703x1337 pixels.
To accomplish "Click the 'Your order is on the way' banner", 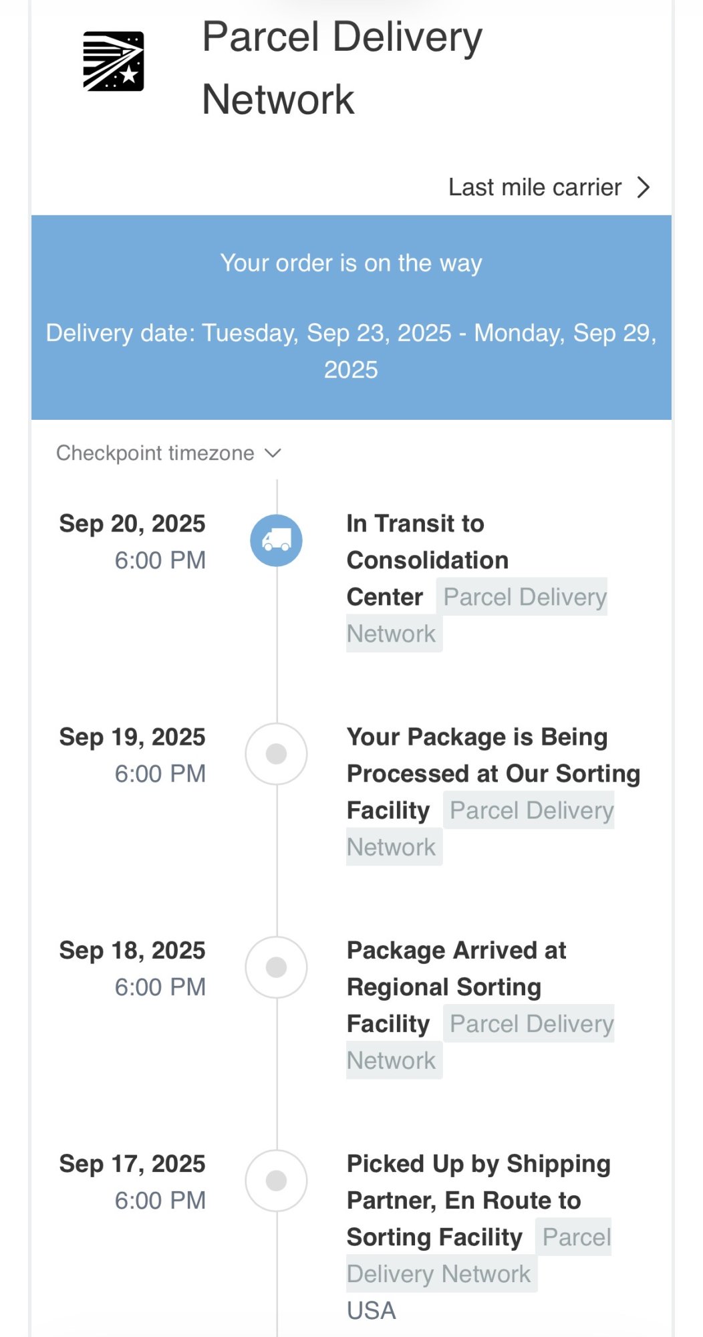I will 351,263.
